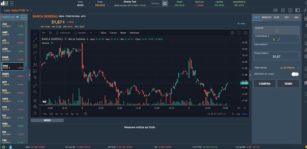Activate the zoom in tool
The image size is (307, 149).
[x=35, y=92]
